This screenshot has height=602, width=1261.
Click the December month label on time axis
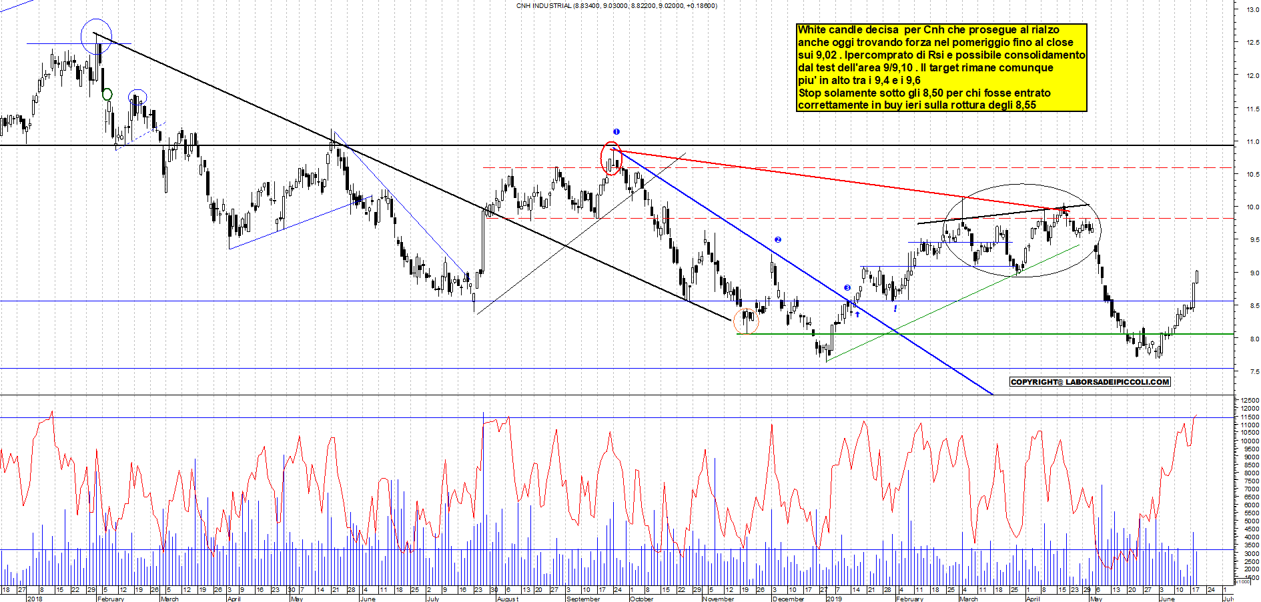pyautogui.click(x=788, y=599)
